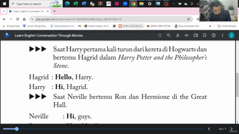
Task: Click the Google Play Books logo
Action: coord(7,35)
